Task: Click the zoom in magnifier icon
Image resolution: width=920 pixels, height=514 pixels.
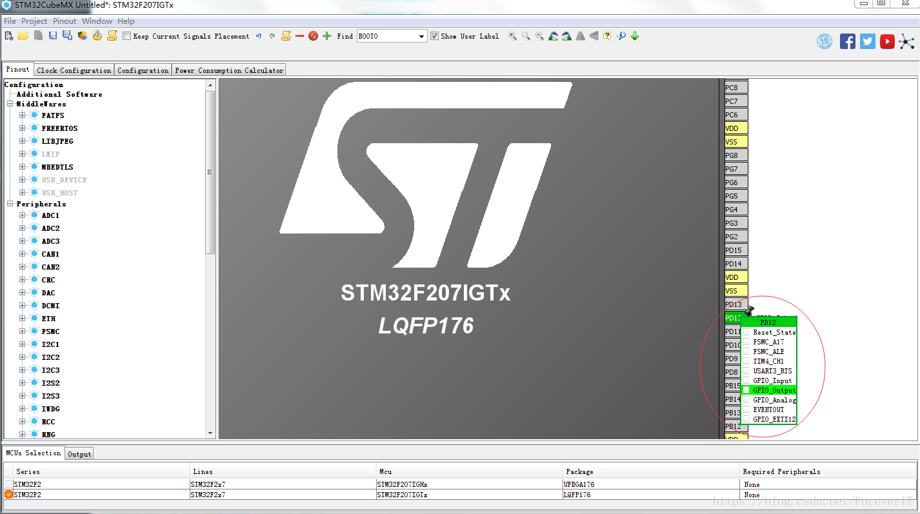Action: click(512, 36)
